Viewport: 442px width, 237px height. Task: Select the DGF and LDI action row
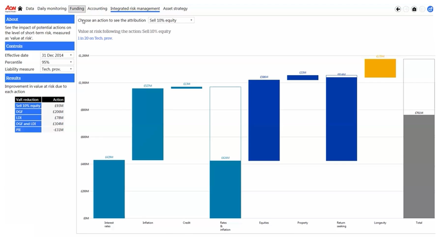pos(39,124)
